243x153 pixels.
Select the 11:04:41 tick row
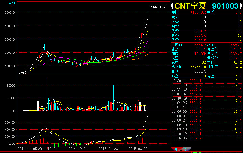206,107
